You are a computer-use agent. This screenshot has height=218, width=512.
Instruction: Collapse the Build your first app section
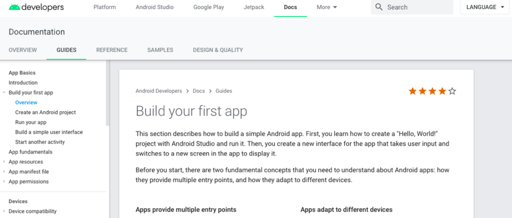click(4, 93)
